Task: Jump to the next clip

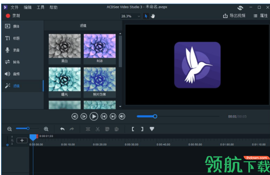Action: (113, 116)
